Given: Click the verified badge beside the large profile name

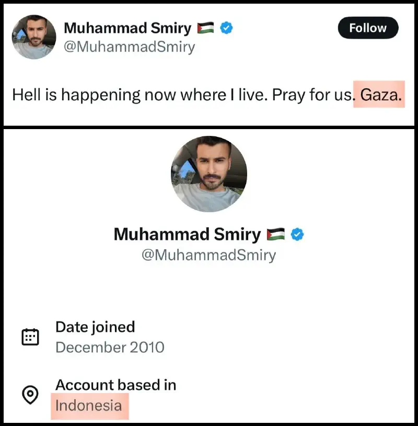Looking at the screenshot, I should pyautogui.click(x=297, y=235).
